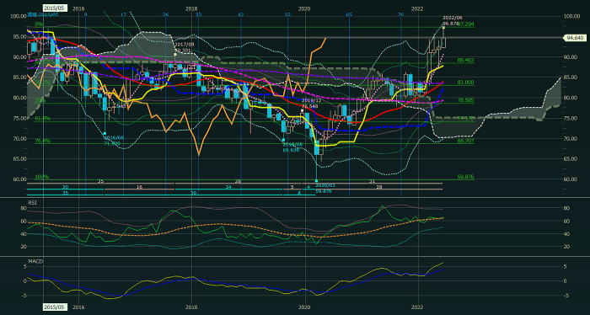
Task: Click the 2016 year label above the chart
Action: click(78, 8)
